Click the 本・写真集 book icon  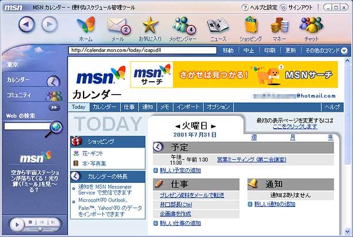point(76,163)
